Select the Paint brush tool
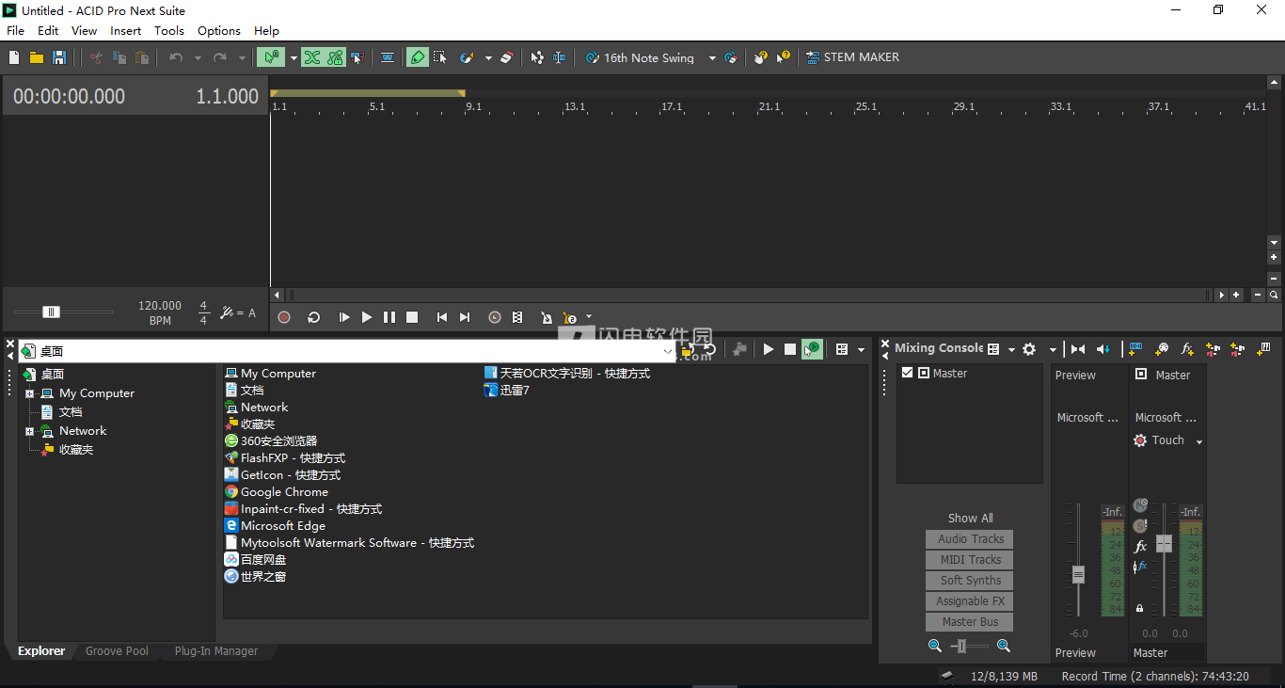The height and width of the screenshot is (688, 1285). pos(467,57)
